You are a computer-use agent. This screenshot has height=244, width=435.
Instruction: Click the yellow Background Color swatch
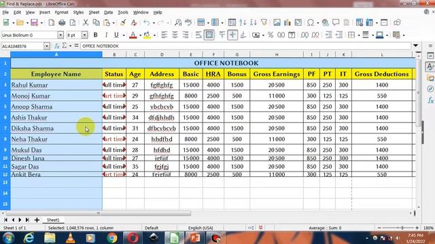[147, 35]
